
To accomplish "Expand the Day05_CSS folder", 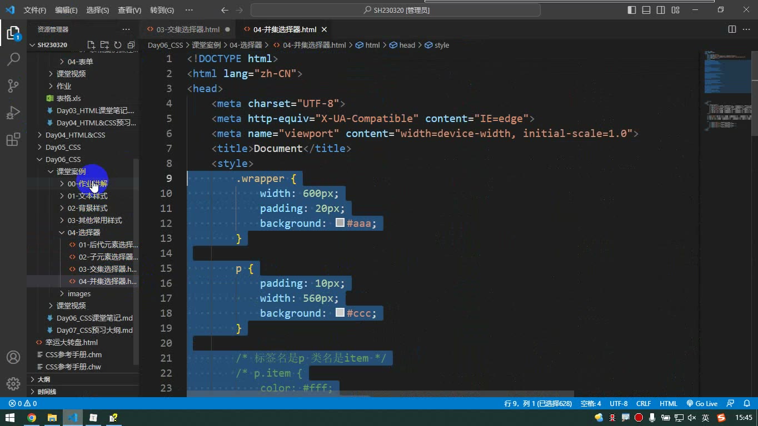I will 83,147.
